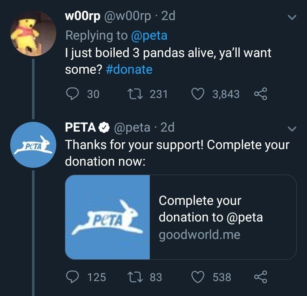This screenshot has height=296, width=307.
Task: Open the goodworld.me donation link card
Action: tap(223, 217)
